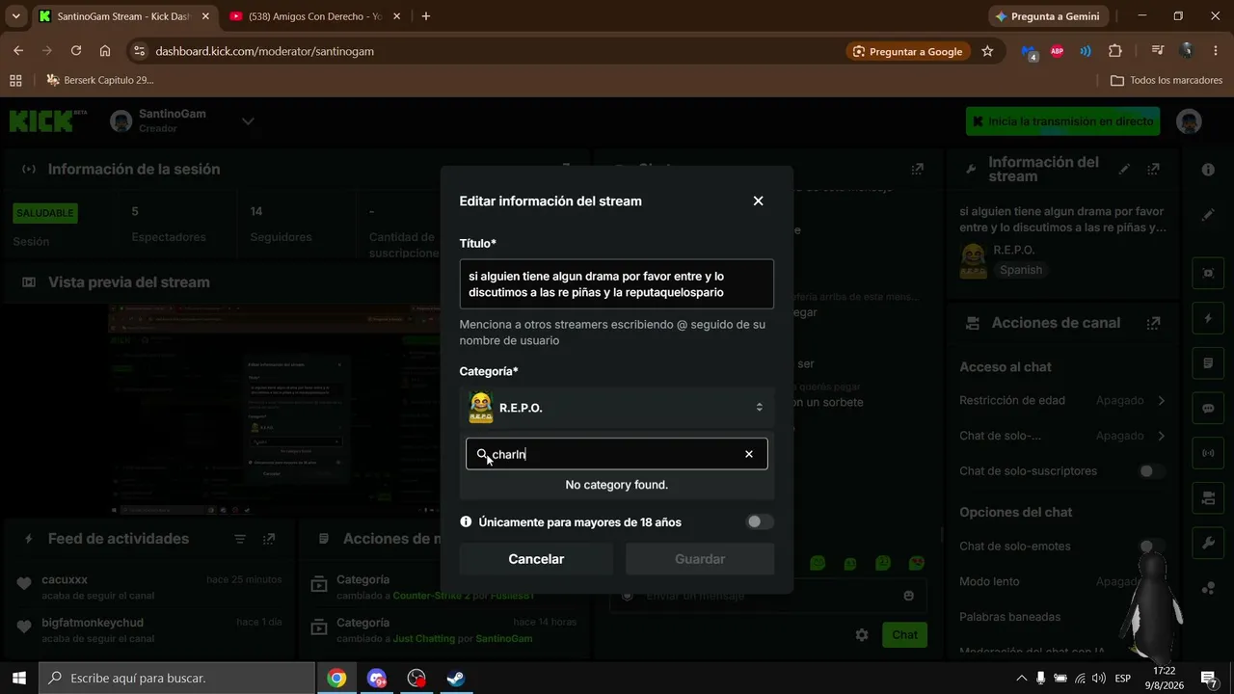
Task: Go to the browser home page
Action: (105, 51)
